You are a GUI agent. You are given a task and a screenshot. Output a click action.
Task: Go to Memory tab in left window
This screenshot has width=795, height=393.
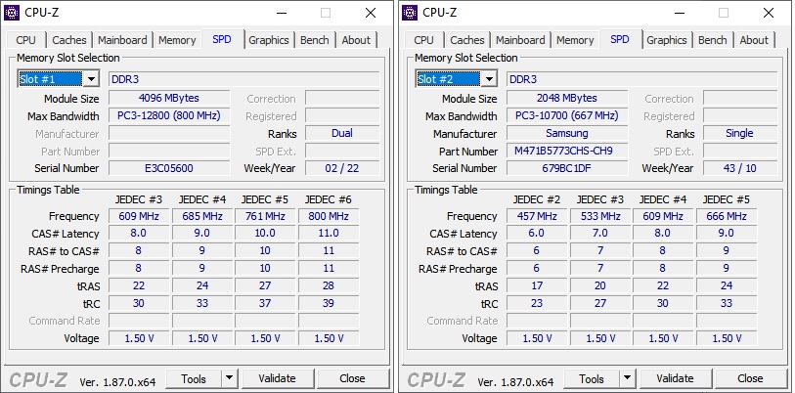177,40
